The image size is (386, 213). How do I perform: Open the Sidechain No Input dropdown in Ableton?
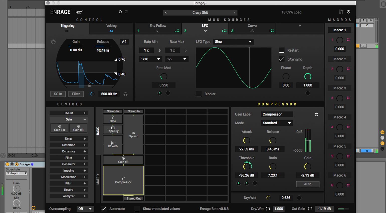[17, 173]
